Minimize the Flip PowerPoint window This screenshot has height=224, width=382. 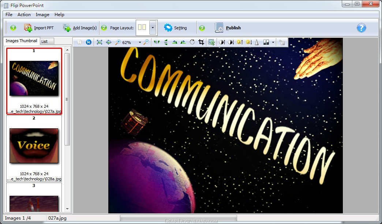pos(347,4)
